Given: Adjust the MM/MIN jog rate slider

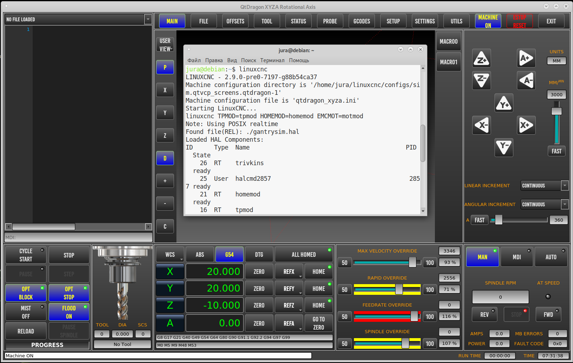Looking at the screenshot, I should point(557,111).
